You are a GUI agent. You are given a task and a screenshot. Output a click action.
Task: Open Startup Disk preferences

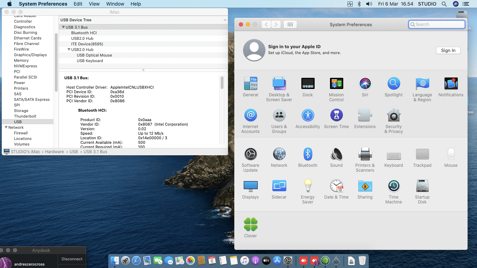pyautogui.click(x=422, y=186)
